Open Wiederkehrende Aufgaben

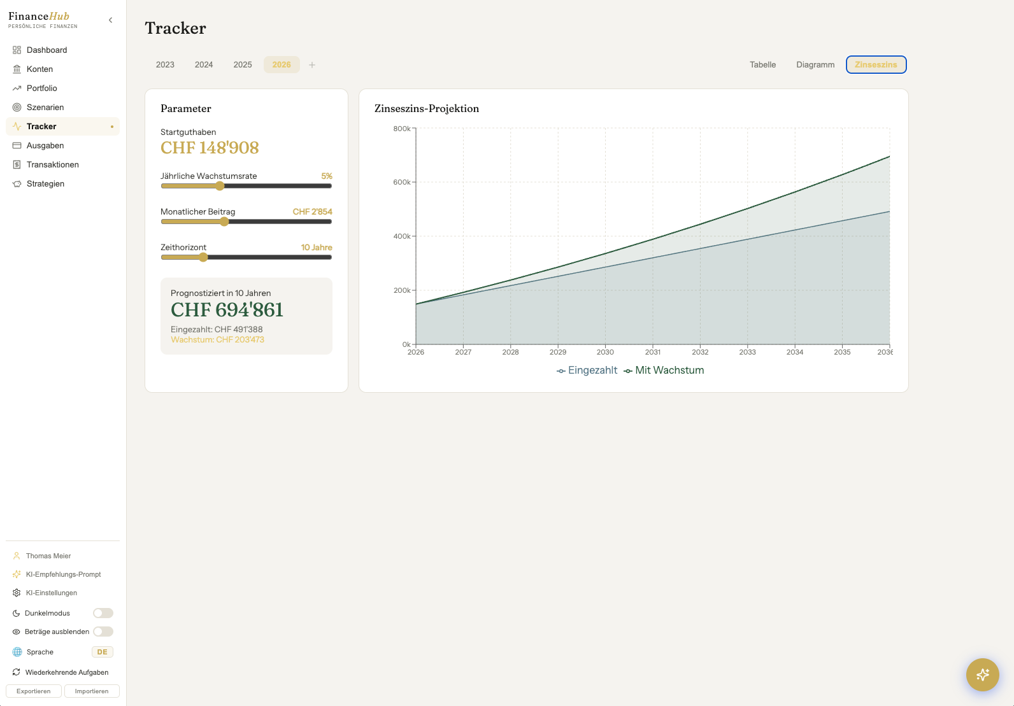[62, 672]
